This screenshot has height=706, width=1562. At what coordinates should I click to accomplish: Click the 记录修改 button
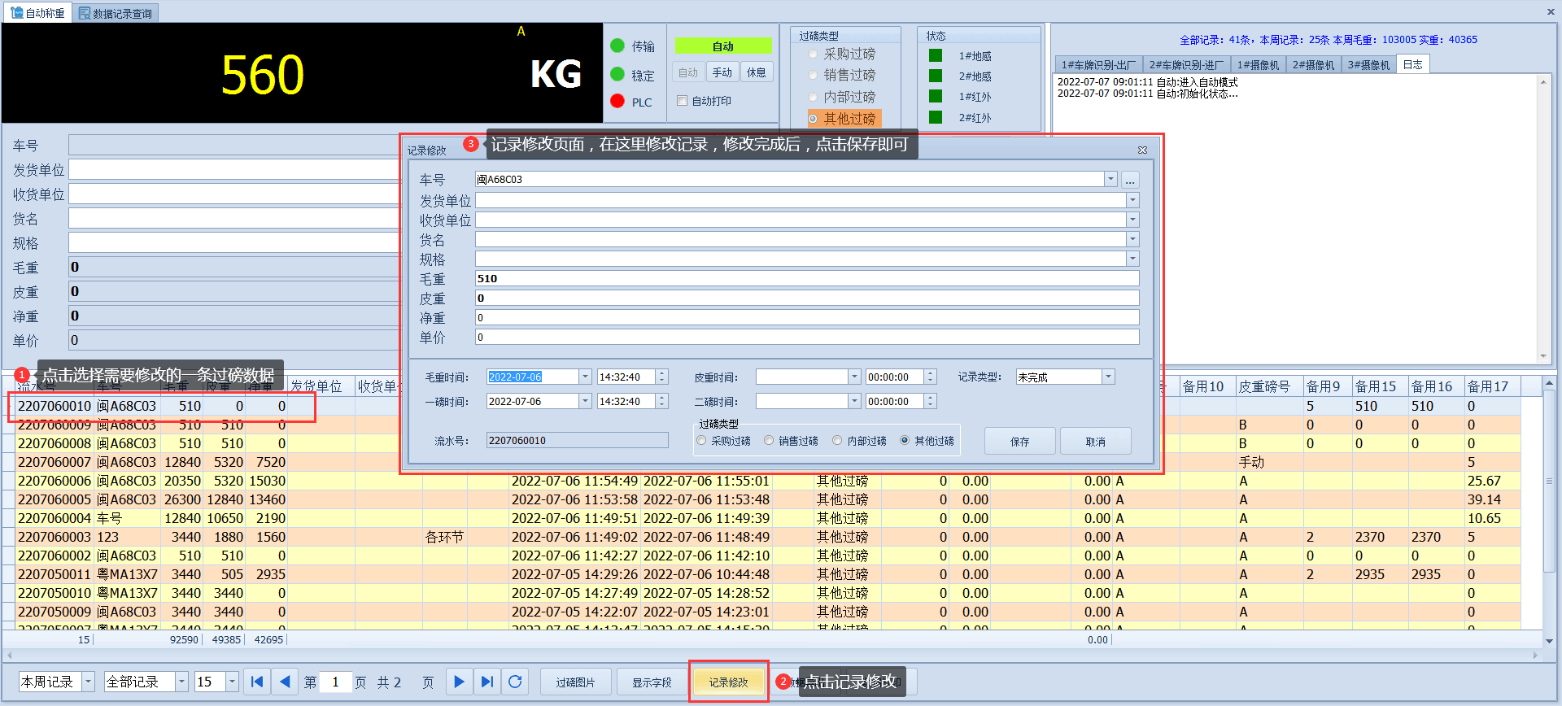[x=728, y=682]
